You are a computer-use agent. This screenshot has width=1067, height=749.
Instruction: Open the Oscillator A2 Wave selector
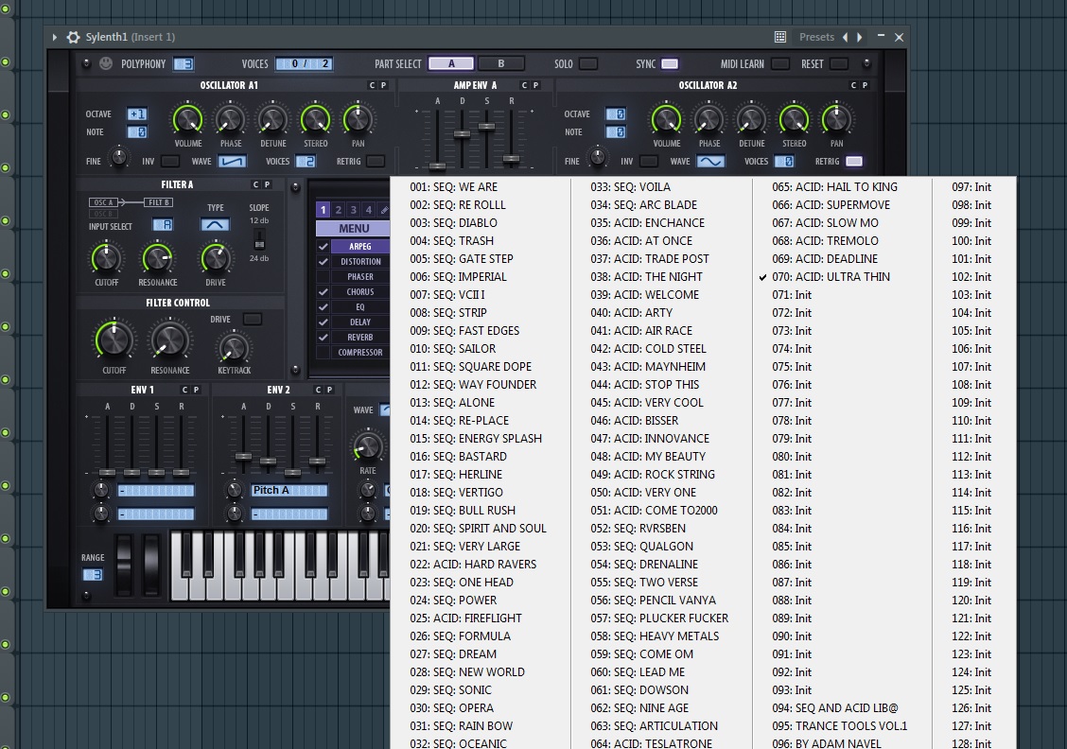[710, 161]
